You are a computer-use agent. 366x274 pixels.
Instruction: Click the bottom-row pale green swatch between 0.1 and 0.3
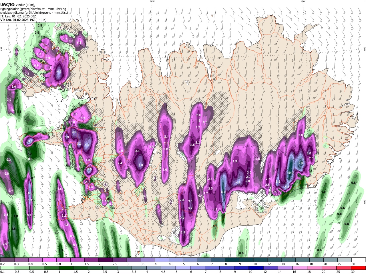pos(7,268)
